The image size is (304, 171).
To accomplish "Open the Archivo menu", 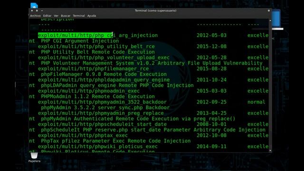I will (x=35, y=16).
